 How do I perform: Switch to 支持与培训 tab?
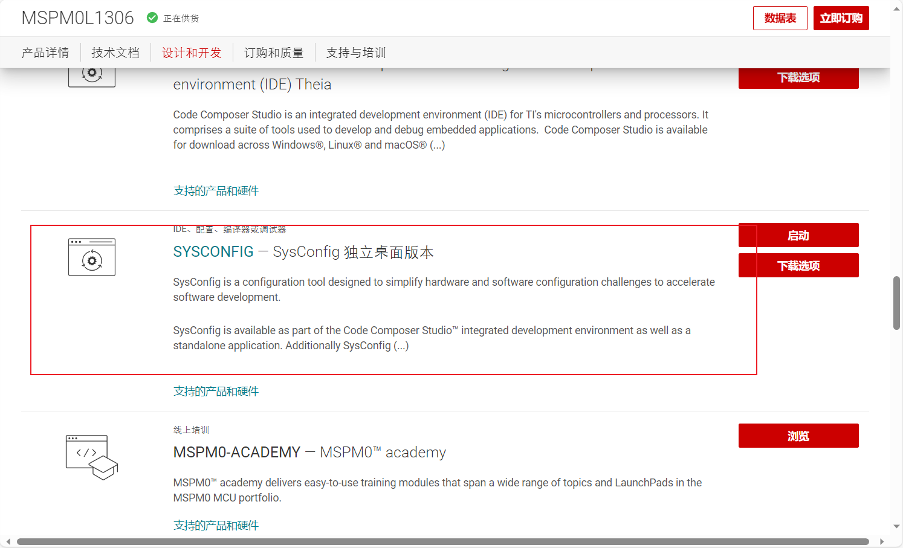pyautogui.click(x=355, y=53)
